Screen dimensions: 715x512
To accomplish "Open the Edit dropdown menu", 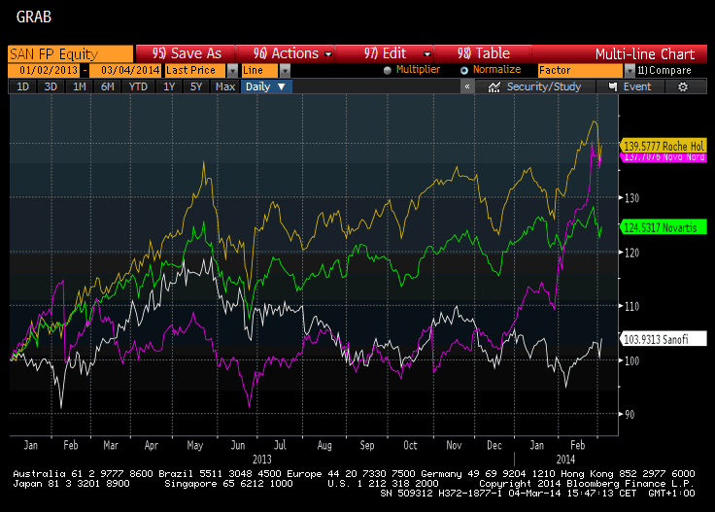I will click(x=384, y=53).
